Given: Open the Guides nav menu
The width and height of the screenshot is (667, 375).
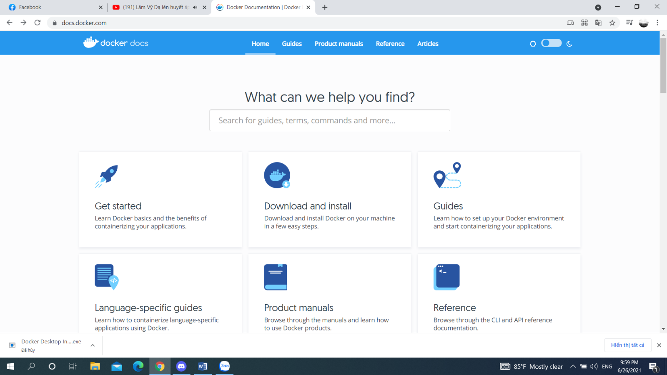Looking at the screenshot, I should 292,44.
